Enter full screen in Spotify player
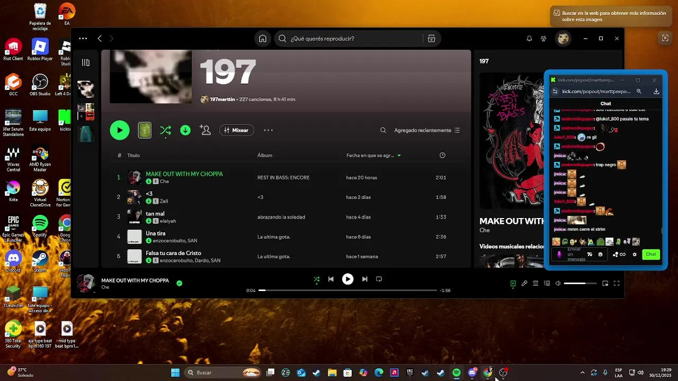Image resolution: width=678 pixels, height=381 pixels. 617,284
